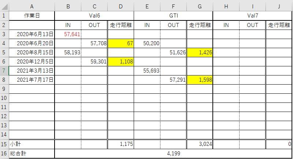Select the subtotal cell 1,175

click(121, 144)
